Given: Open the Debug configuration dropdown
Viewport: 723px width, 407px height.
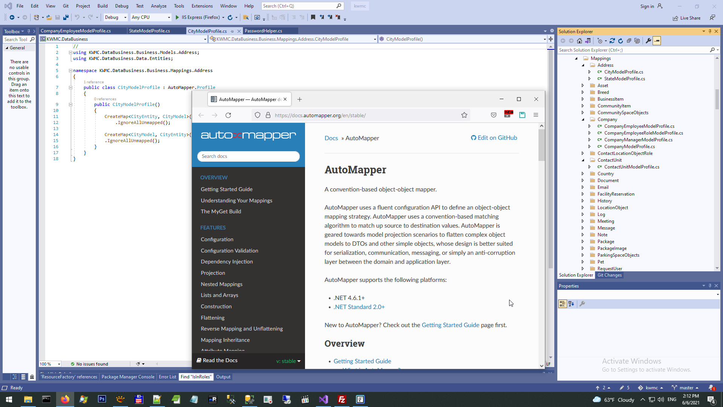Looking at the screenshot, I should click(116, 17).
